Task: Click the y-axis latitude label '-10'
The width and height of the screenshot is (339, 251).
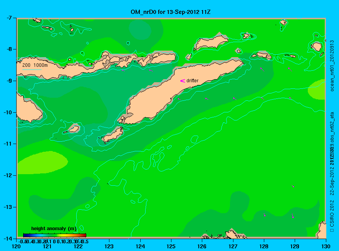Action: coord(8,112)
